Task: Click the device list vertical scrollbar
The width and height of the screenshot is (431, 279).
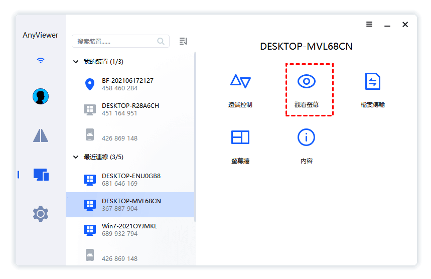Action: (x=195, y=135)
